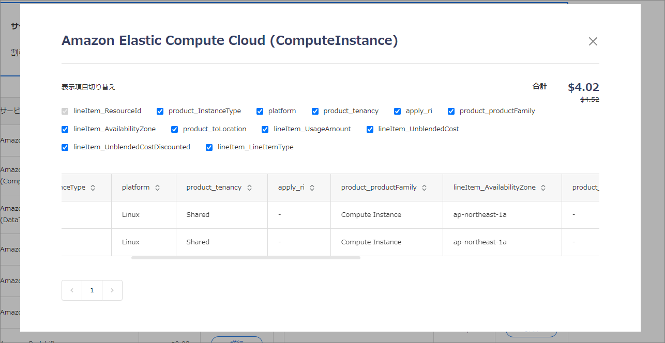Sort the partially hidden InstanceType column
Image resolution: width=665 pixels, height=343 pixels.
click(x=93, y=188)
